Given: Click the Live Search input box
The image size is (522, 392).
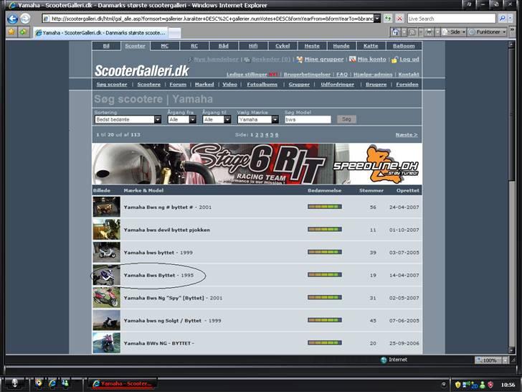Looking at the screenshot, I should [x=452, y=19].
